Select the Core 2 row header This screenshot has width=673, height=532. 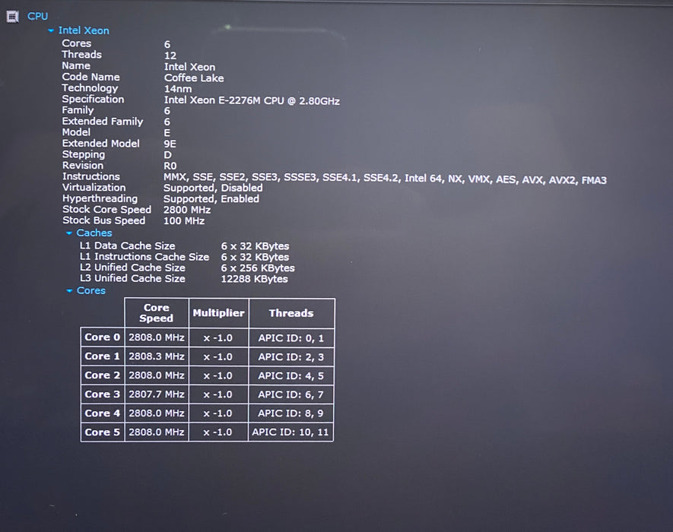pos(102,375)
